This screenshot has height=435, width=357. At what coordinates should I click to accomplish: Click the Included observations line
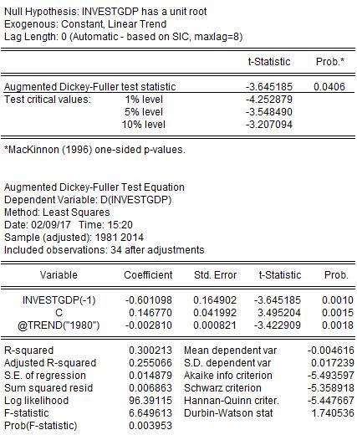pyautogui.click(x=105, y=250)
